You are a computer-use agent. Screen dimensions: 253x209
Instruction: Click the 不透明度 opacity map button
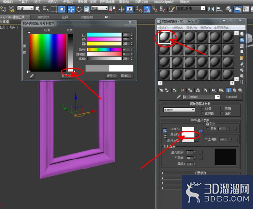coord(236,139)
